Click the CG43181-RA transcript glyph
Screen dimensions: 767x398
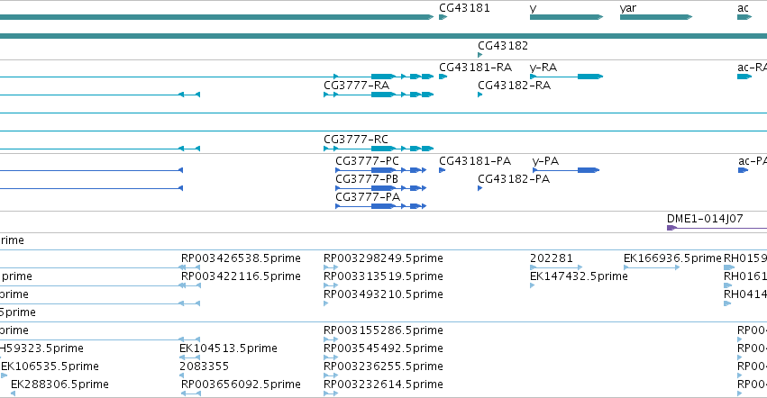tap(443, 77)
